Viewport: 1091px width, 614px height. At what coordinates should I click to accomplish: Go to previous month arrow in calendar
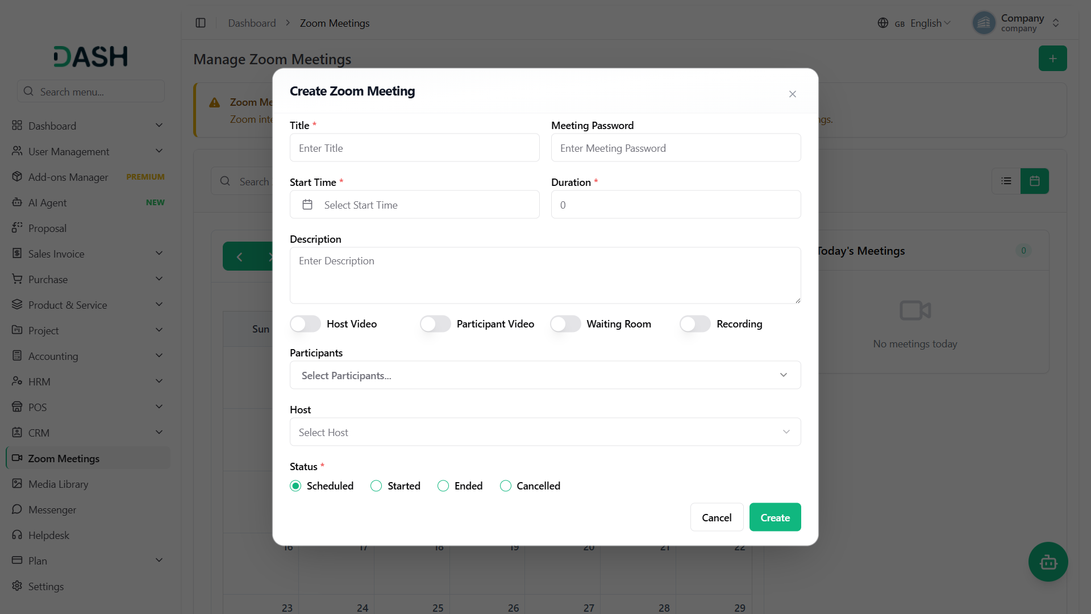(239, 256)
